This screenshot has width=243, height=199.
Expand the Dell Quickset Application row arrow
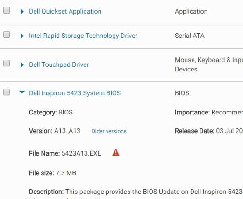[x=22, y=11]
